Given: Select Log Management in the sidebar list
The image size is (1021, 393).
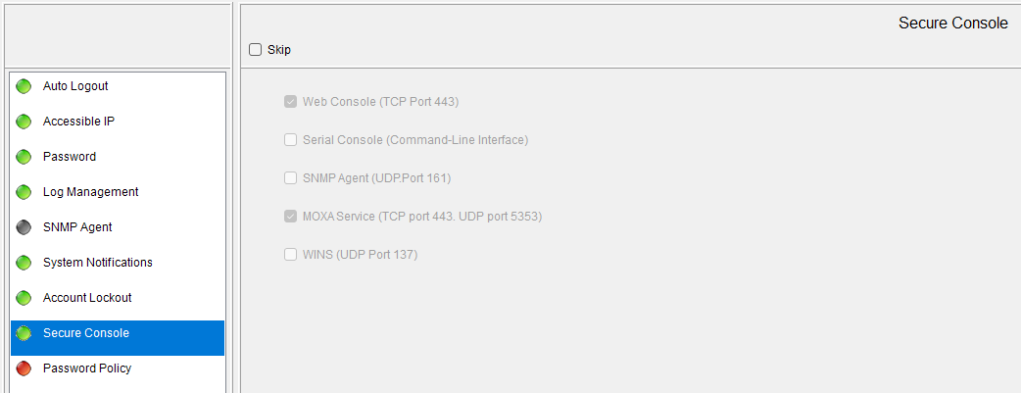Looking at the screenshot, I should (90, 192).
